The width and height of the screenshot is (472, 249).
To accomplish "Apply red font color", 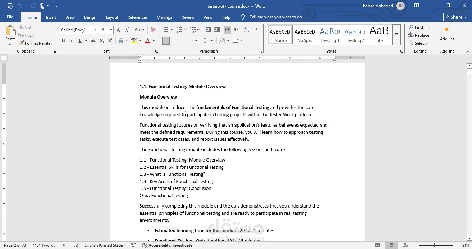I will tap(148, 40).
